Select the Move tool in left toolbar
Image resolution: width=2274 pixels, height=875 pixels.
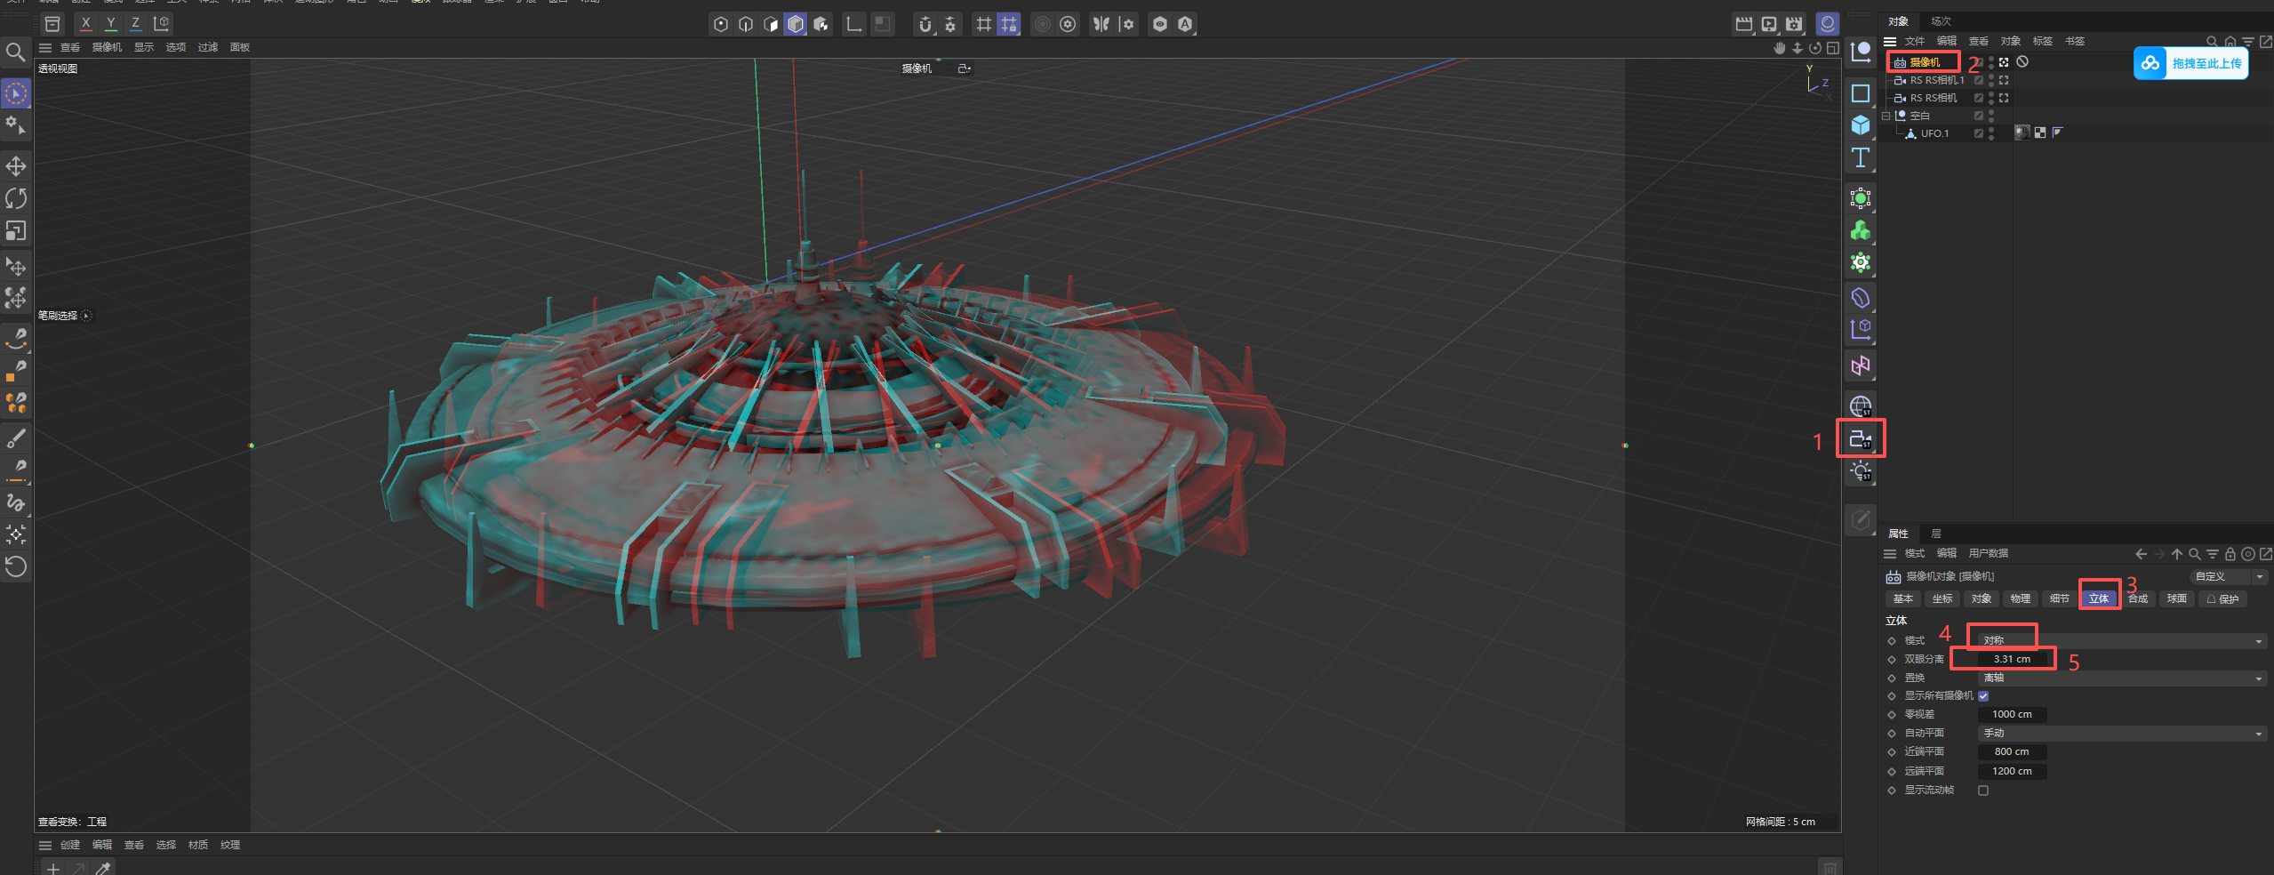16,166
